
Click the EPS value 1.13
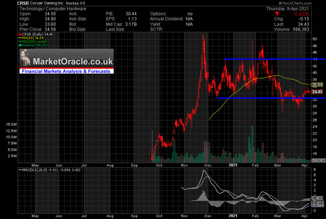132,19
